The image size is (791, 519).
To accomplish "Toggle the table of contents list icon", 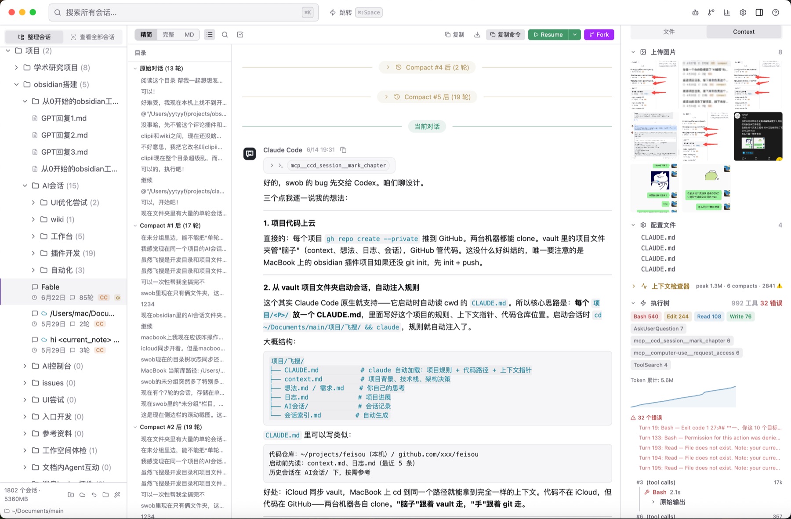I will pyautogui.click(x=210, y=35).
